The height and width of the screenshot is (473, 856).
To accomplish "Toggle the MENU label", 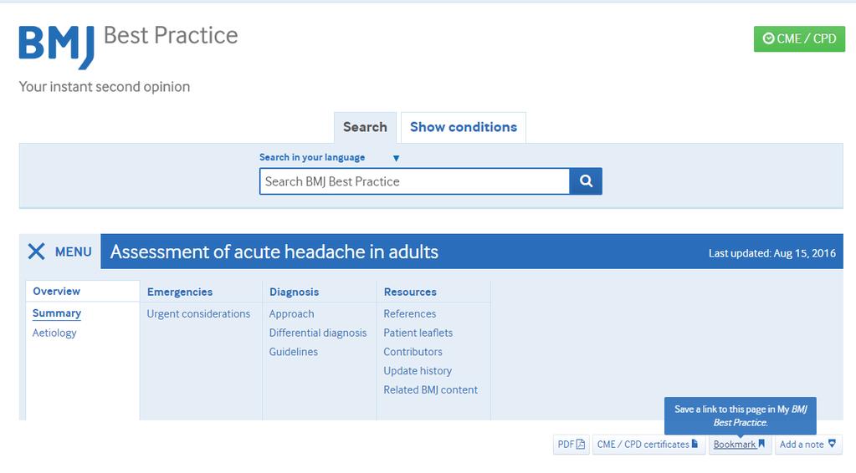I will (73, 252).
